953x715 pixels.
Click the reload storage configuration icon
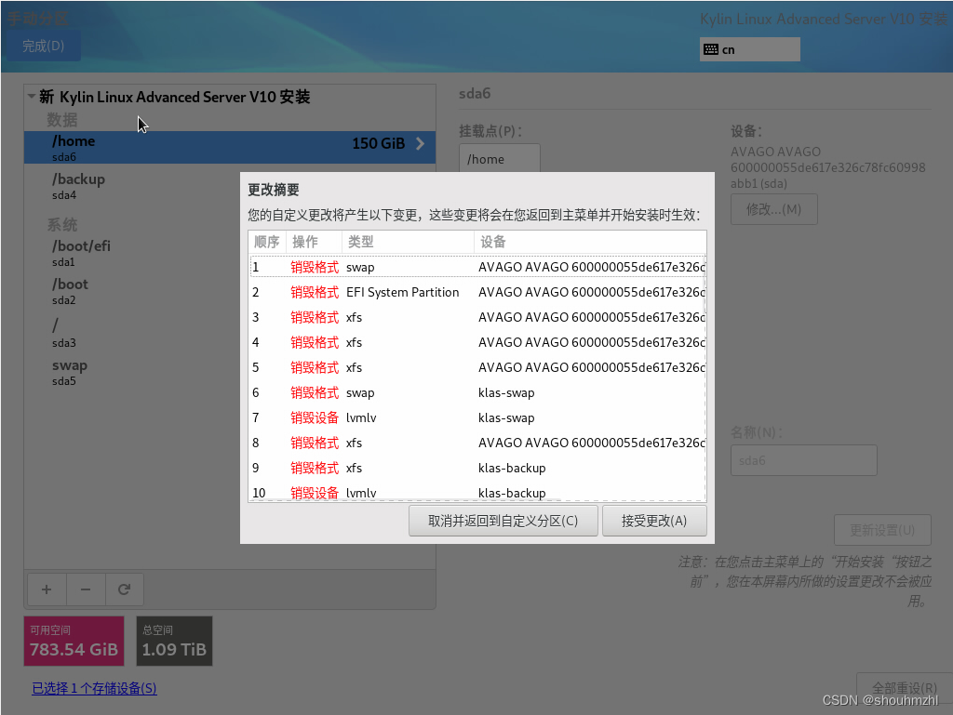[125, 589]
